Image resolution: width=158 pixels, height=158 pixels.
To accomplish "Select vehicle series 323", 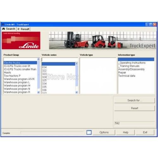I will tap(58, 74).
